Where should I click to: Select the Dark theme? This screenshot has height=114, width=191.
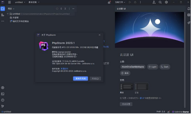point(165,67)
